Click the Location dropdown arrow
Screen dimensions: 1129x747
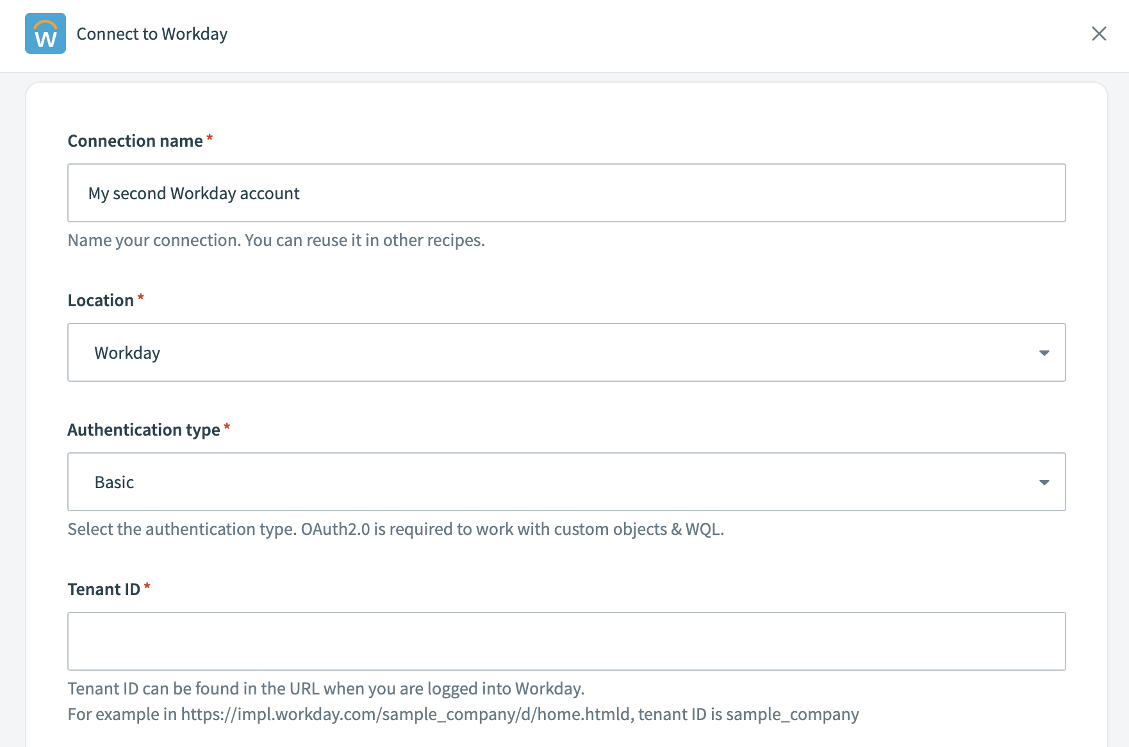click(x=1044, y=353)
